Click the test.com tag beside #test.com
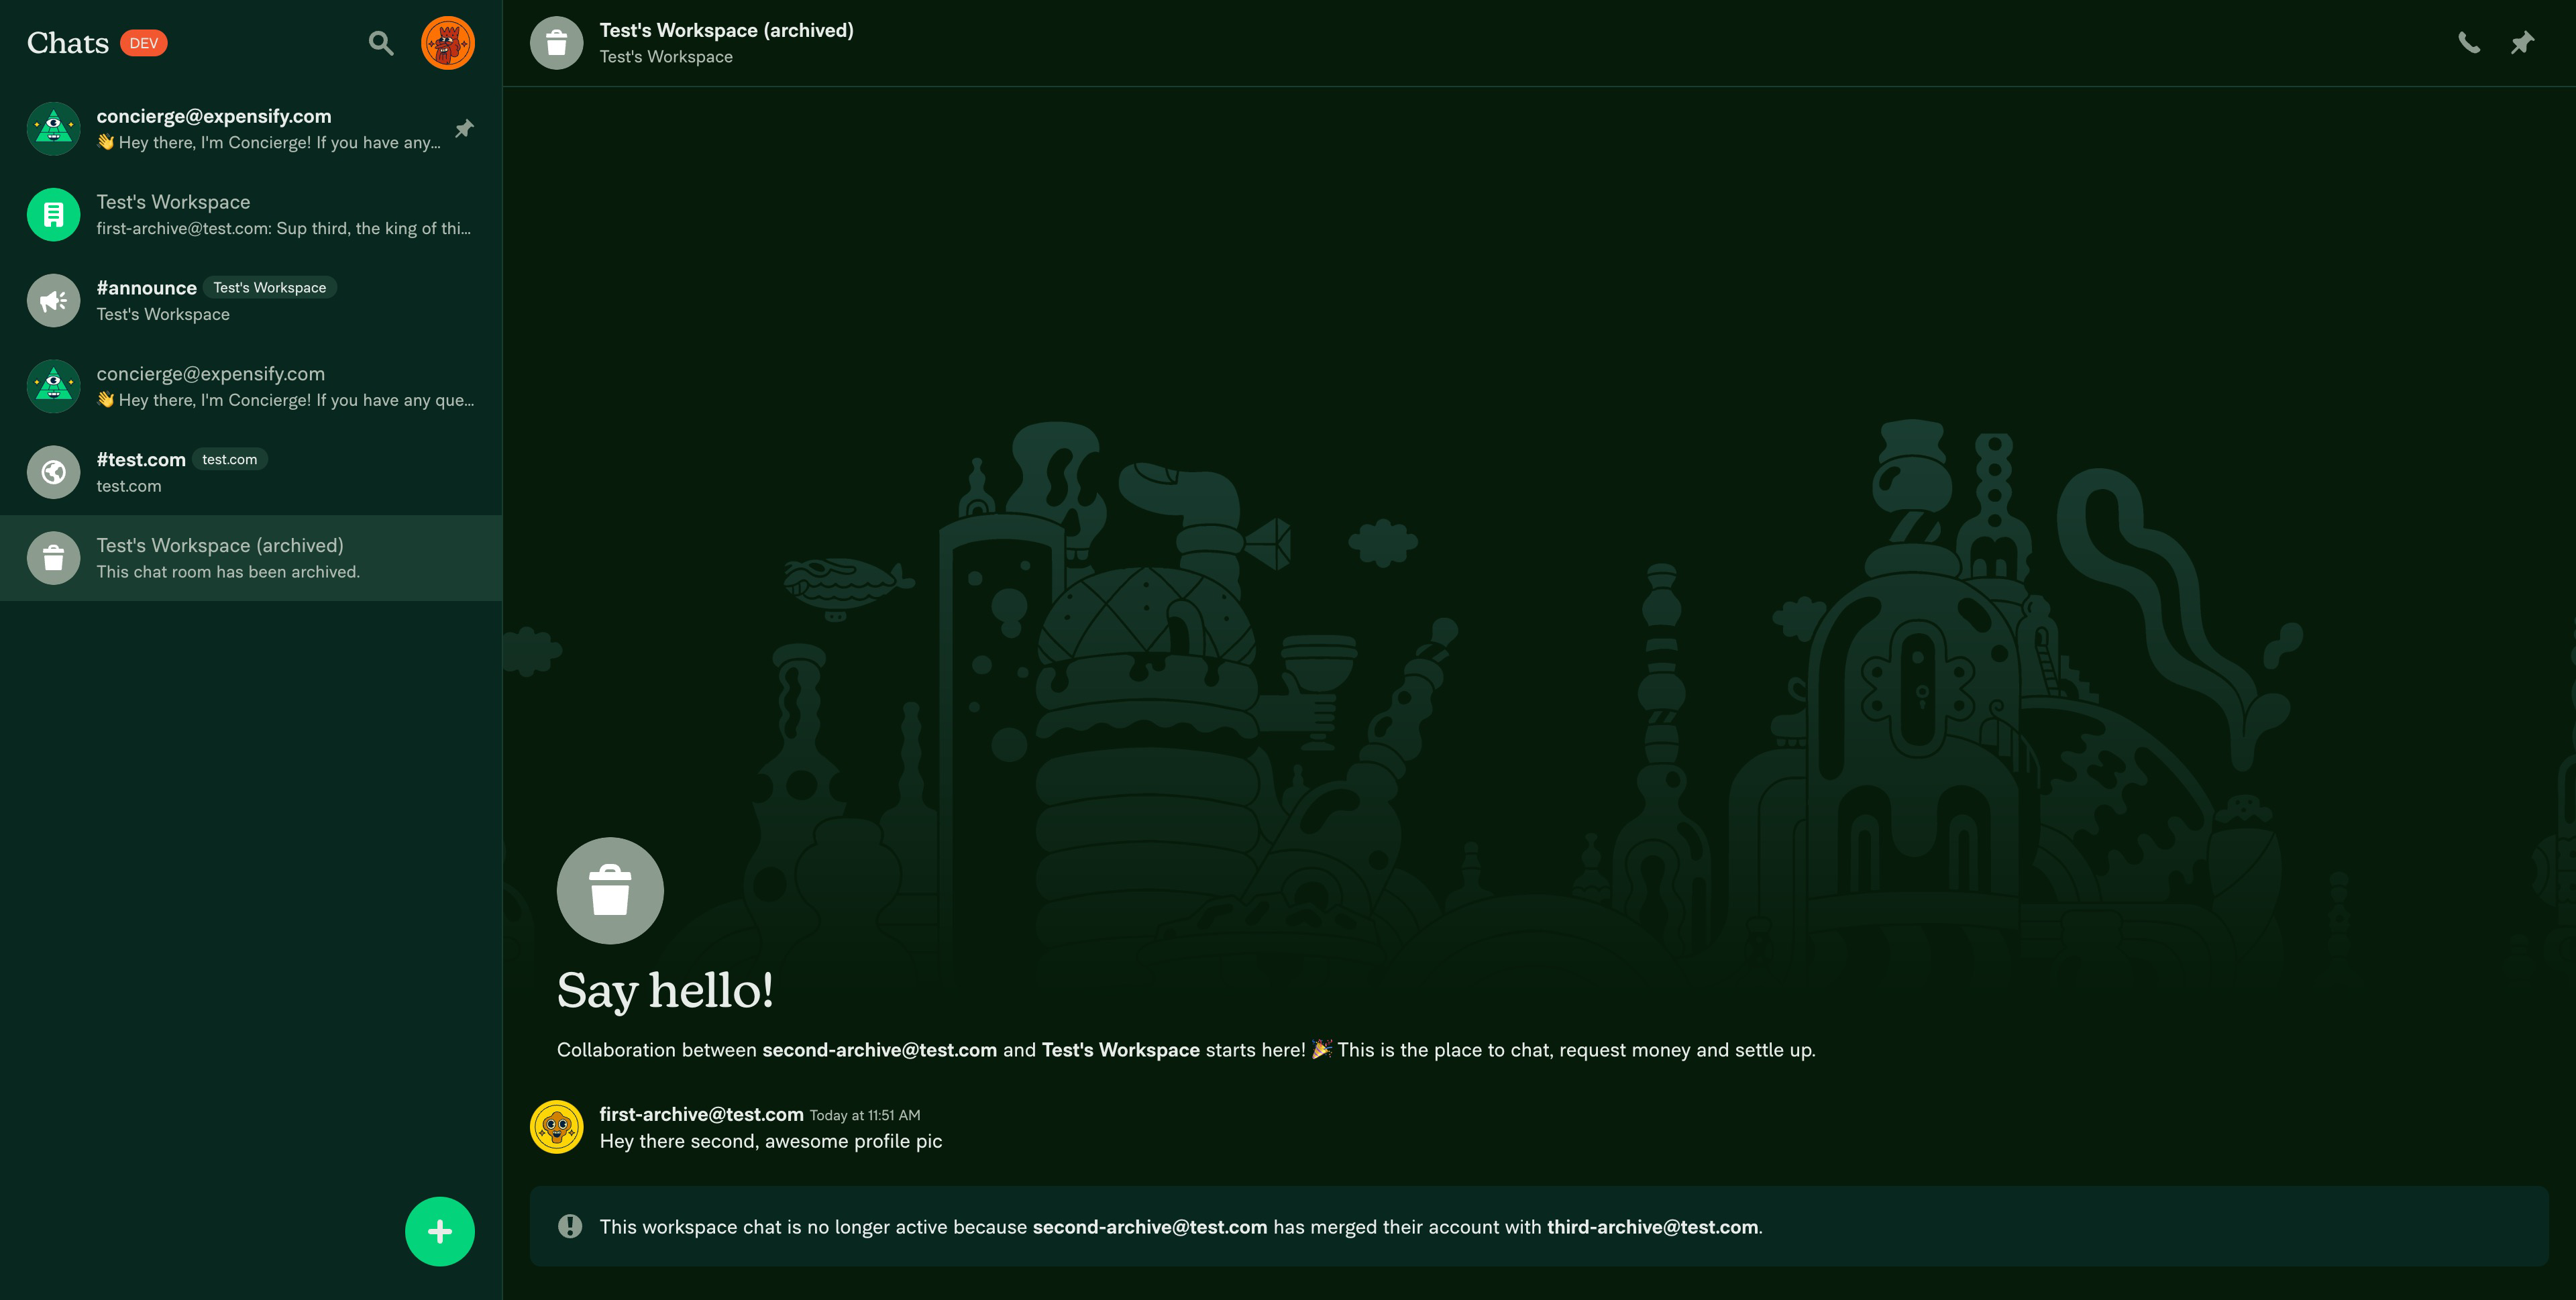 click(230, 460)
